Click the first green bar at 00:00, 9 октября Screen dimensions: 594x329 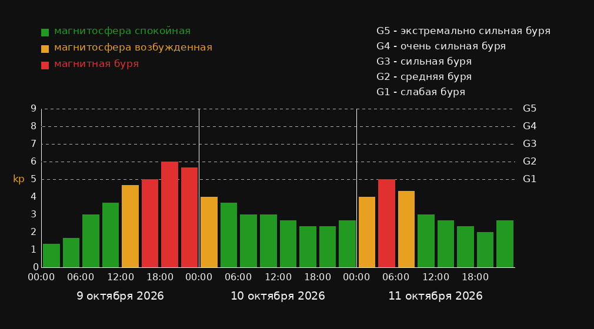click(52, 256)
